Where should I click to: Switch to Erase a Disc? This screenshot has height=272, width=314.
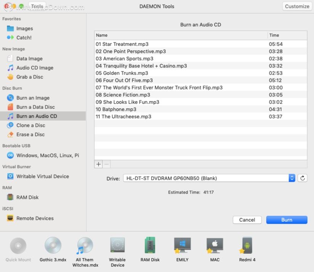coord(30,135)
